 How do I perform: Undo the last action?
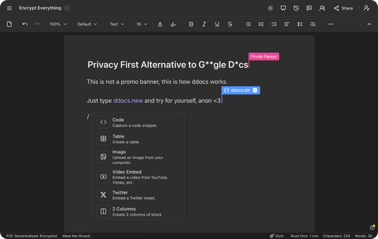tap(25, 24)
